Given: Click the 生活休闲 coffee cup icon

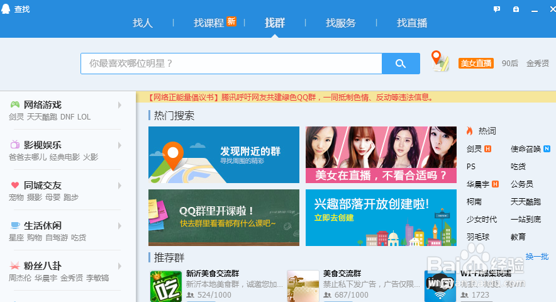Looking at the screenshot, I should 15,225.
